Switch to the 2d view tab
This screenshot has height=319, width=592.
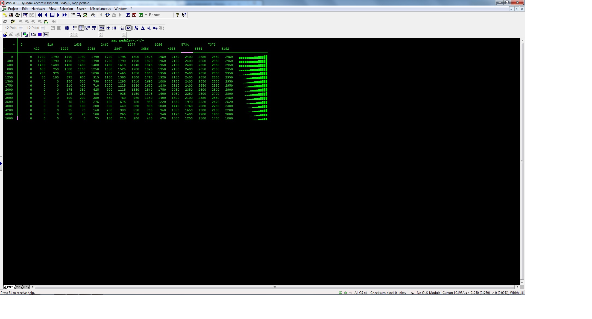click(x=18, y=287)
